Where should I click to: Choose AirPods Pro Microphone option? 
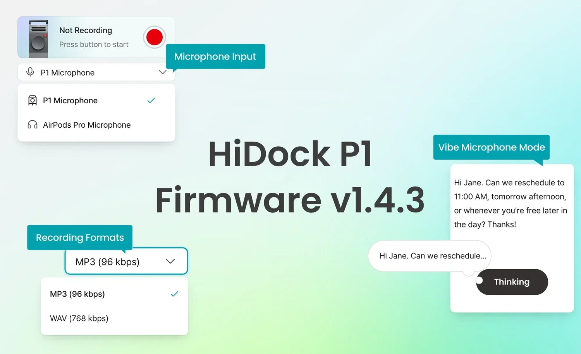(x=96, y=125)
